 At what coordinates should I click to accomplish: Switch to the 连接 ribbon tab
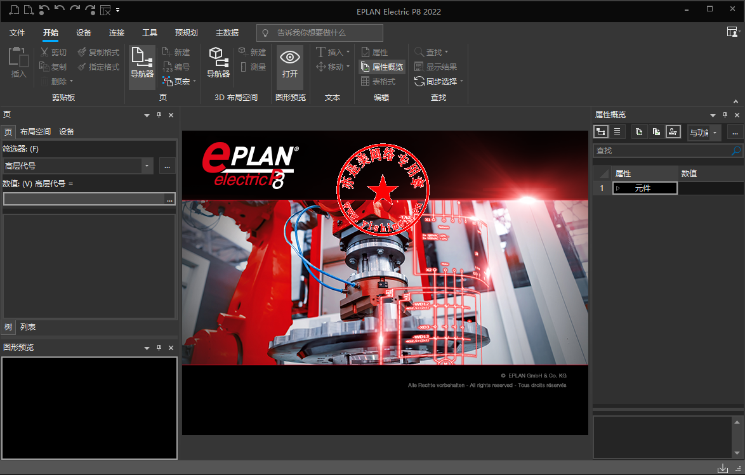116,33
